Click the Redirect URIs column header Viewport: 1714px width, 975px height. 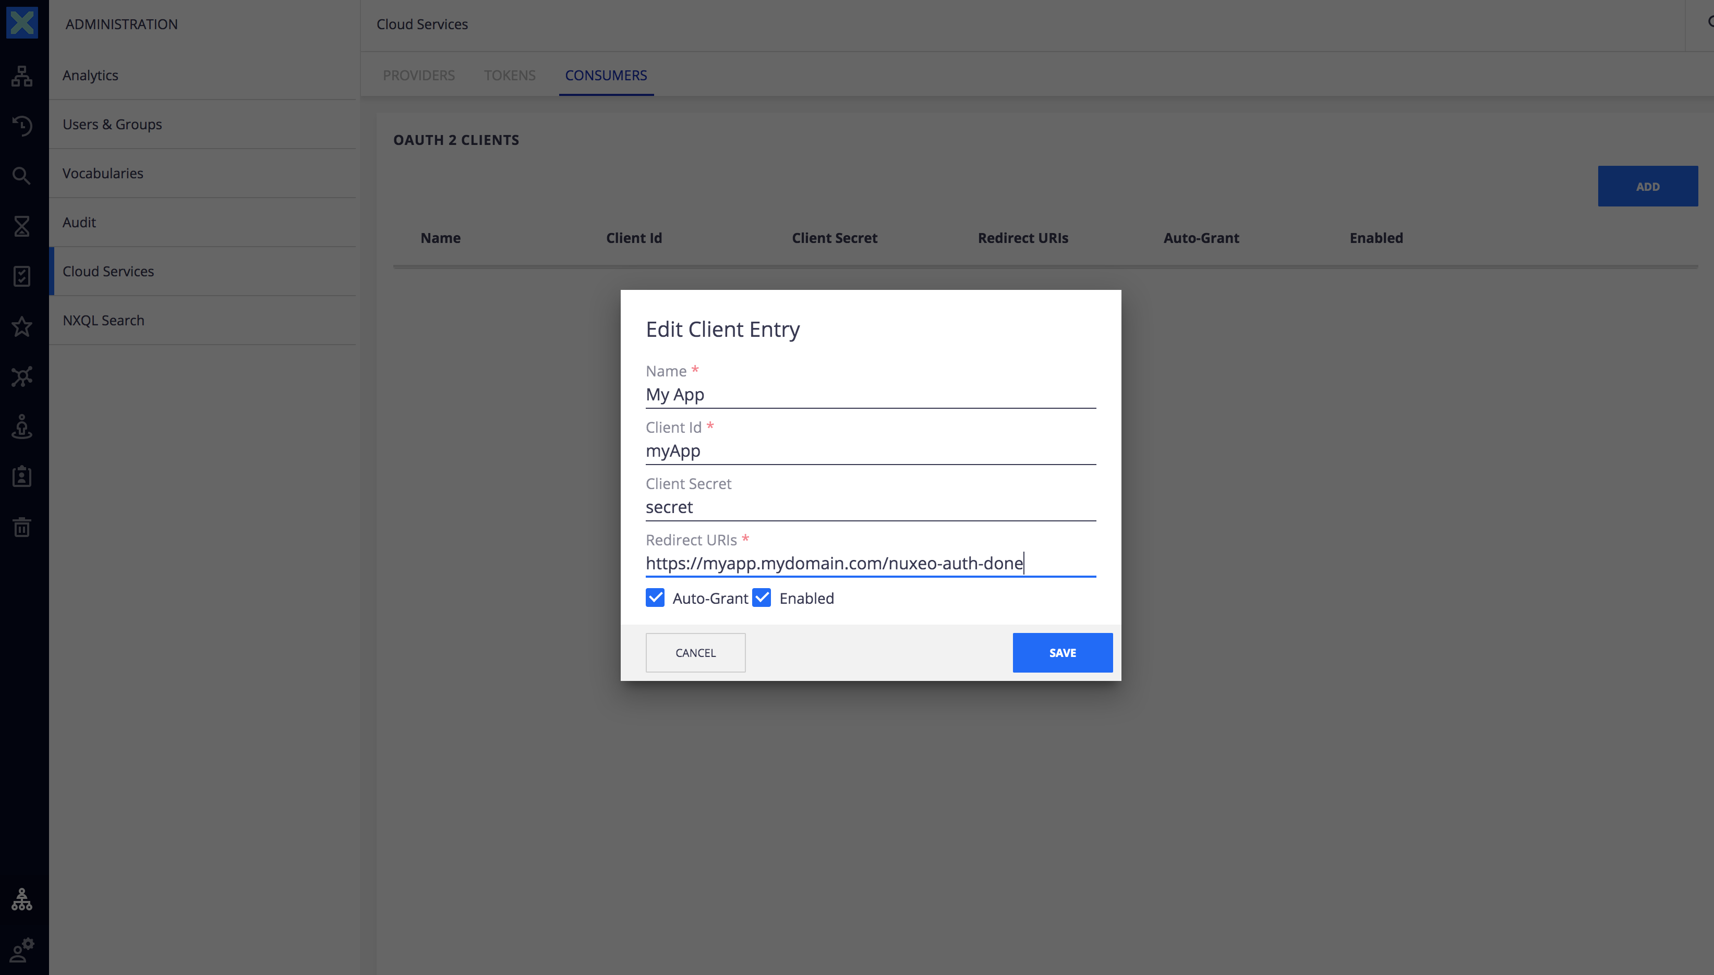point(1023,238)
